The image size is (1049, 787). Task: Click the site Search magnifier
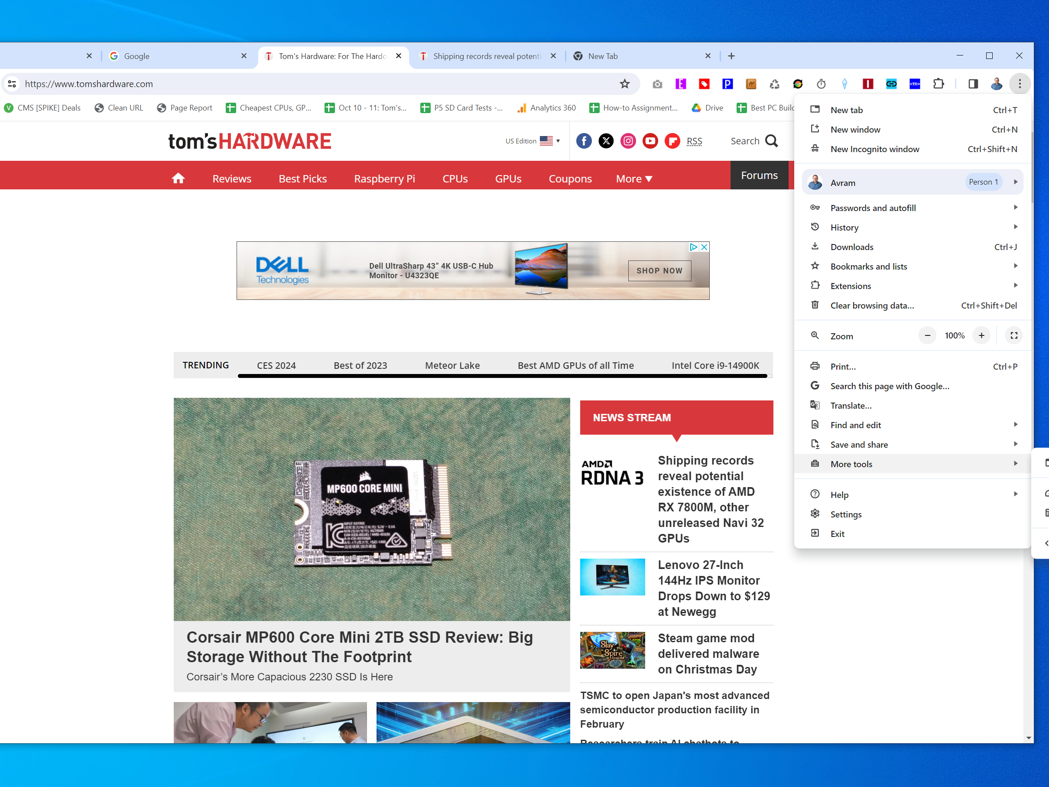tap(772, 141)
